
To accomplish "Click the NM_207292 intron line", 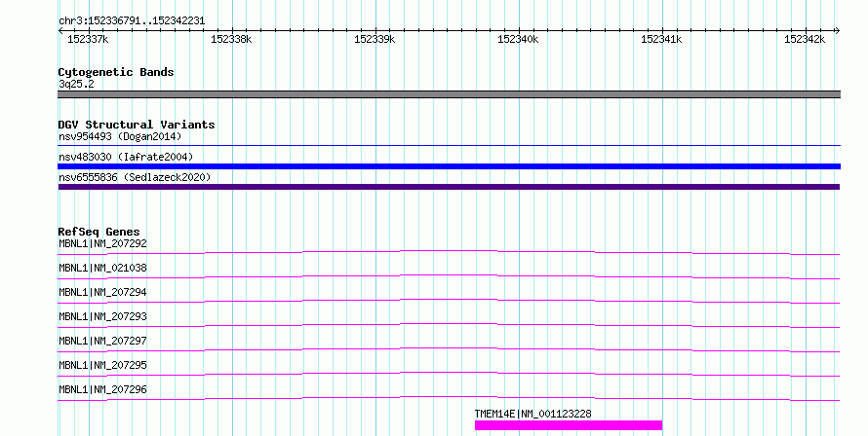I will 449,252.
